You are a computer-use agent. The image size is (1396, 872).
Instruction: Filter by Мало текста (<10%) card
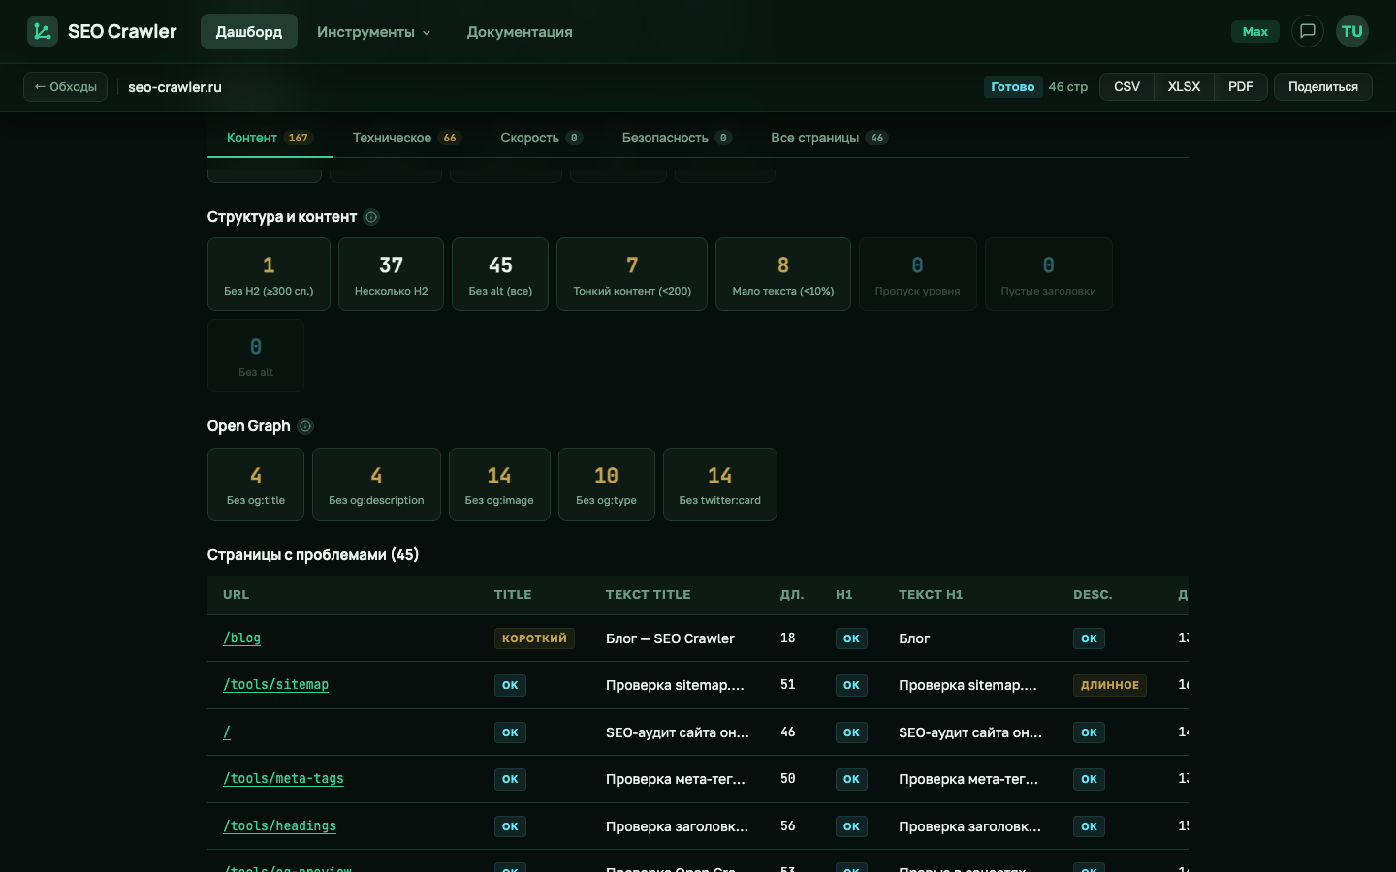point(783,274)
